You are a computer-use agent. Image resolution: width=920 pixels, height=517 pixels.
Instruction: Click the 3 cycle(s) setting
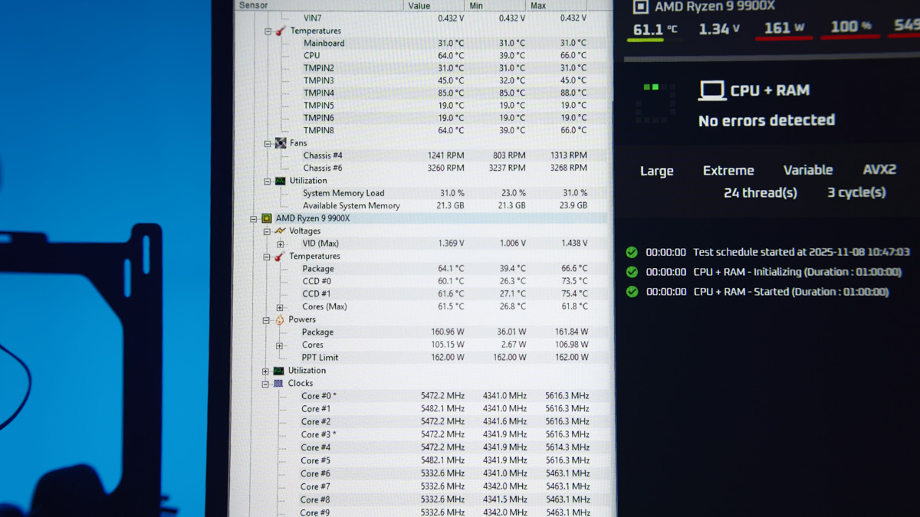point(856,192)
